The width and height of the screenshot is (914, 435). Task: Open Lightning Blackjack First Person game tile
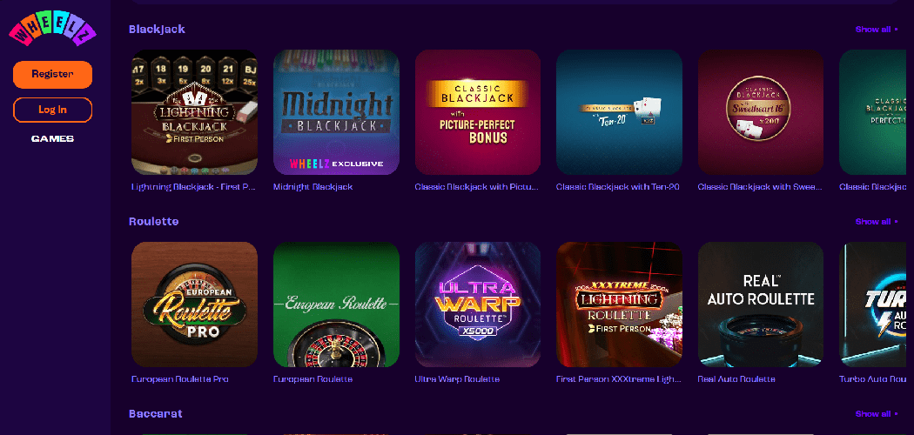[195, 112]
